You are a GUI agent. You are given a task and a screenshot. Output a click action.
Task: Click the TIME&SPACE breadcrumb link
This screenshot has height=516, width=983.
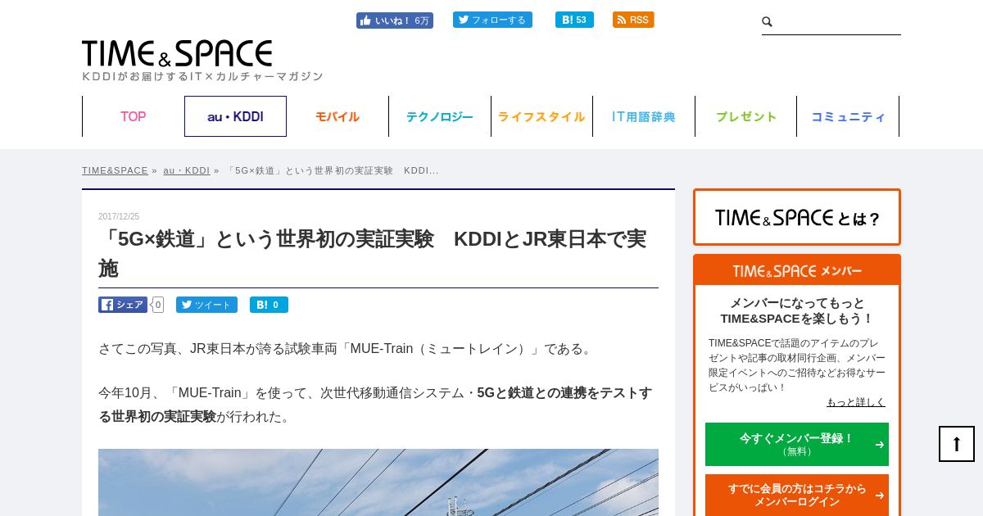click(x=115, y=170)
